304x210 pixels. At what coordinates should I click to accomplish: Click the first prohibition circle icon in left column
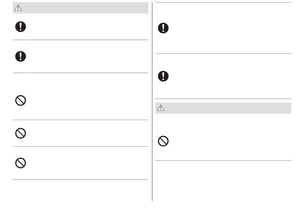(x=20, y=101)
